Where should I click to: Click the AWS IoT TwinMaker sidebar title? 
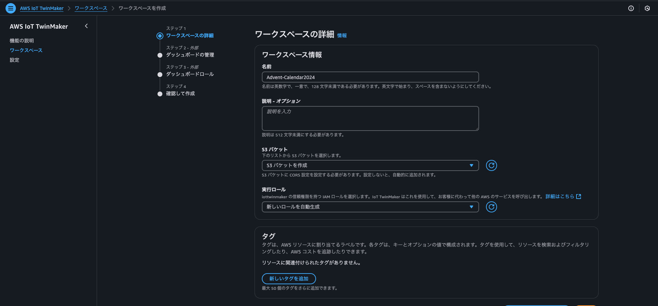point(39,27)
